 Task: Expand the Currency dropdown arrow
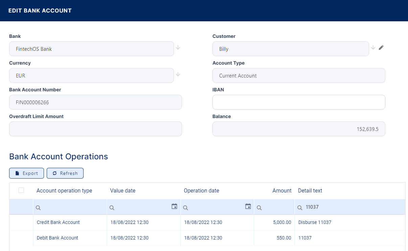(178, 74)
